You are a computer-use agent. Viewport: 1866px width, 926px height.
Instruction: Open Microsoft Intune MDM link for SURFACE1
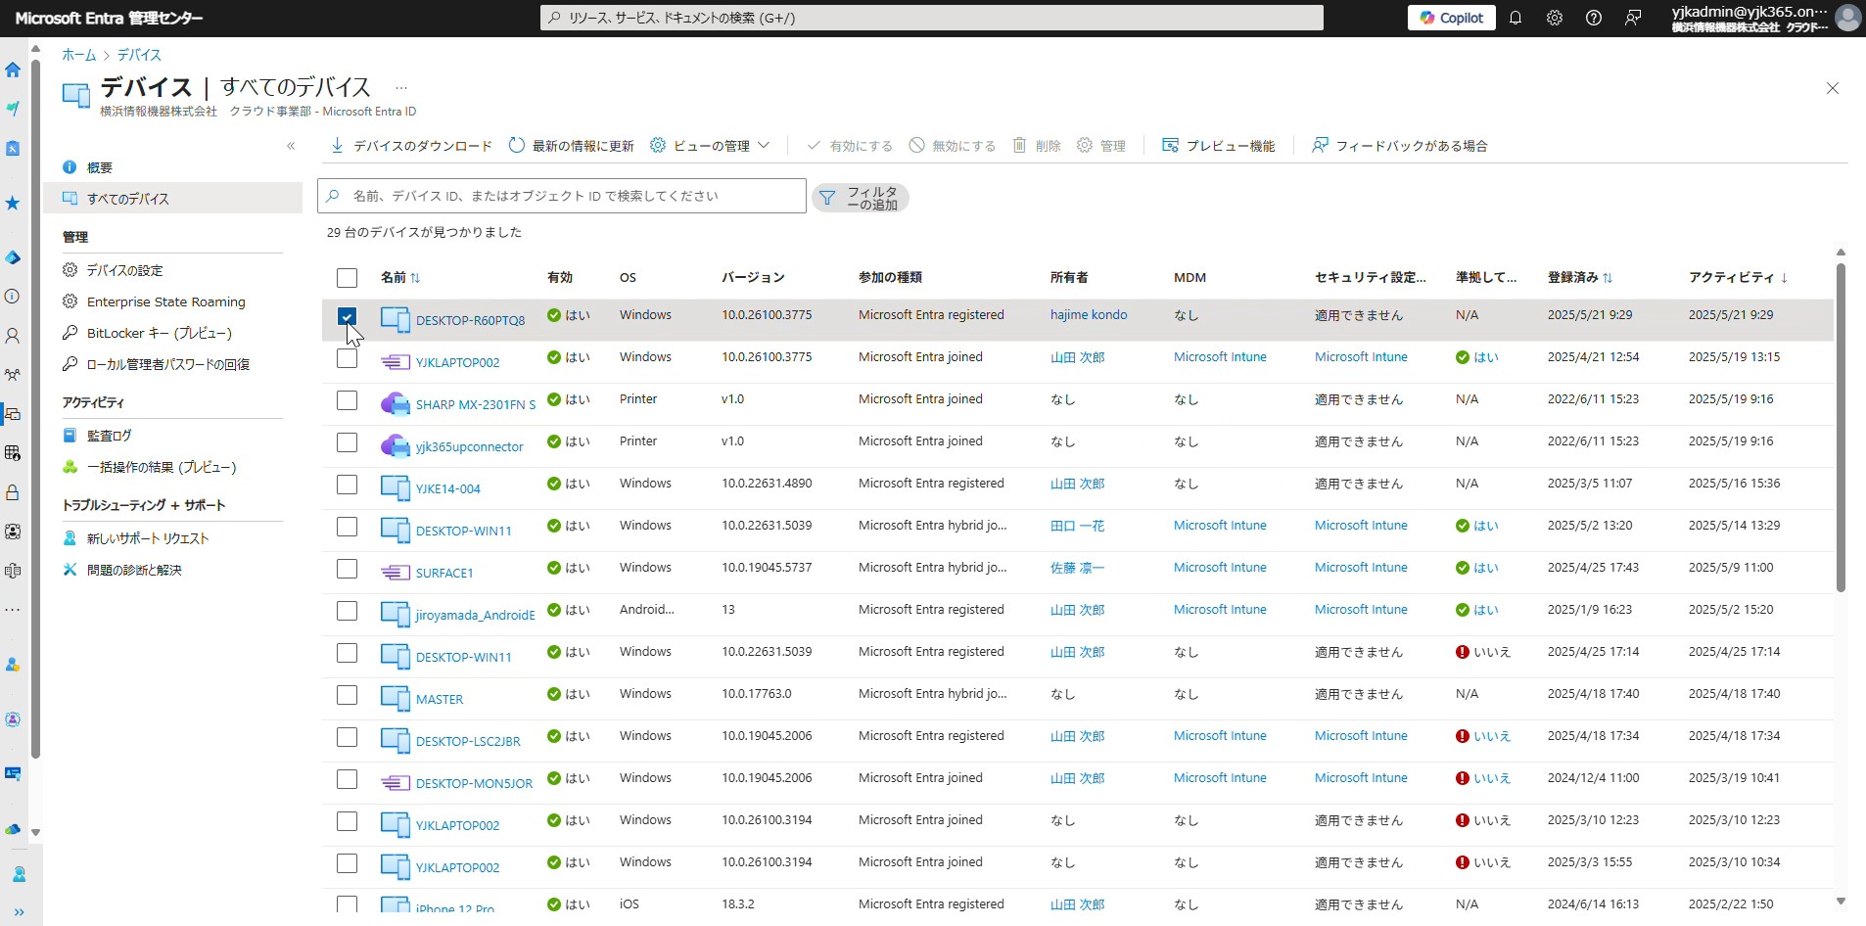[x=1220, y=568]
